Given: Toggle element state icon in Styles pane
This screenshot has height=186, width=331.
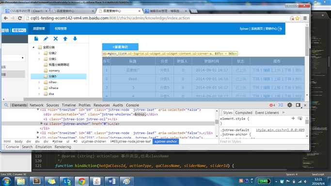Looking at the screenshot, I should pyautogui.click(x=300, y=119).
